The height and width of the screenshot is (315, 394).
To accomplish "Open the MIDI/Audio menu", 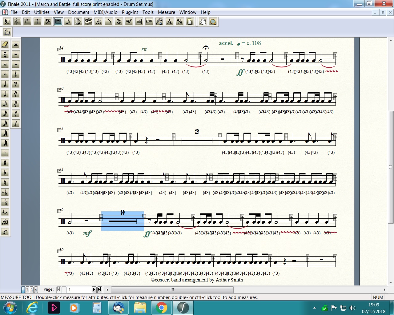I will [105, 12].
